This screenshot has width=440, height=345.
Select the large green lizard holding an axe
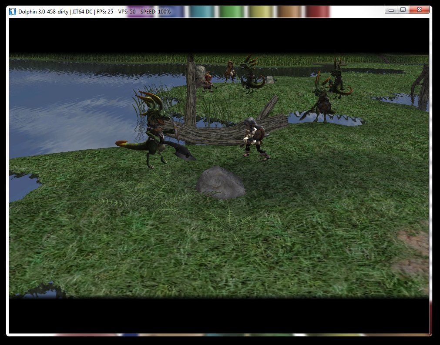154,131
